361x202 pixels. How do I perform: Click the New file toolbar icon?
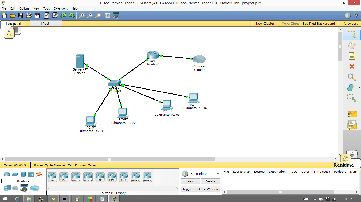click(x=4, y=16)
